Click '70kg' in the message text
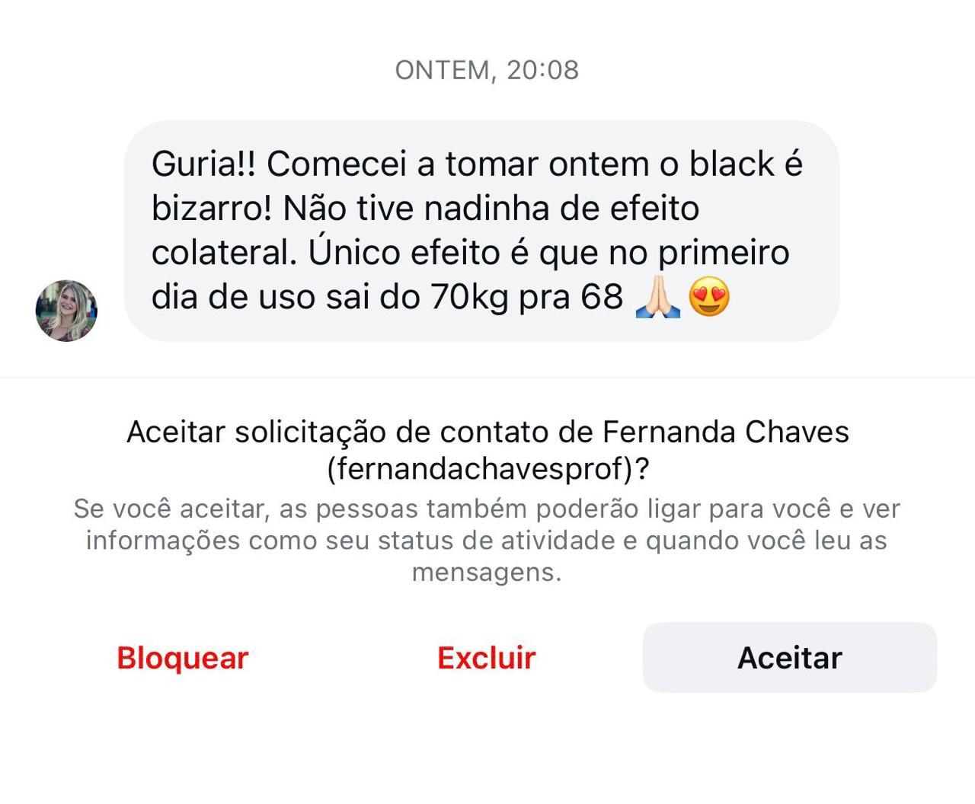 [x=469, y=297]
